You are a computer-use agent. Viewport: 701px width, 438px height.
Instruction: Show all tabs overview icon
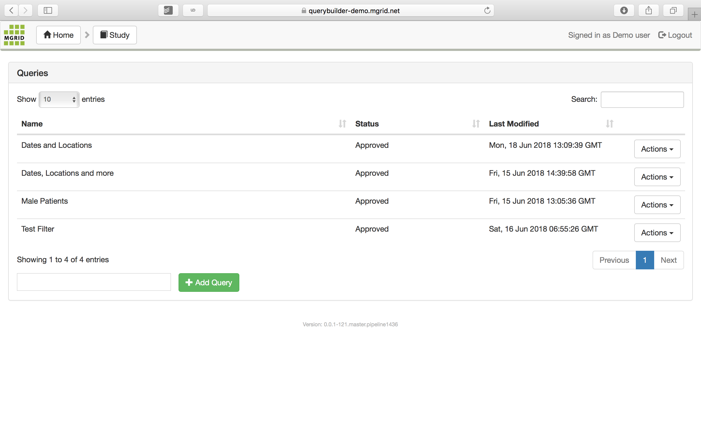point(673,10)
